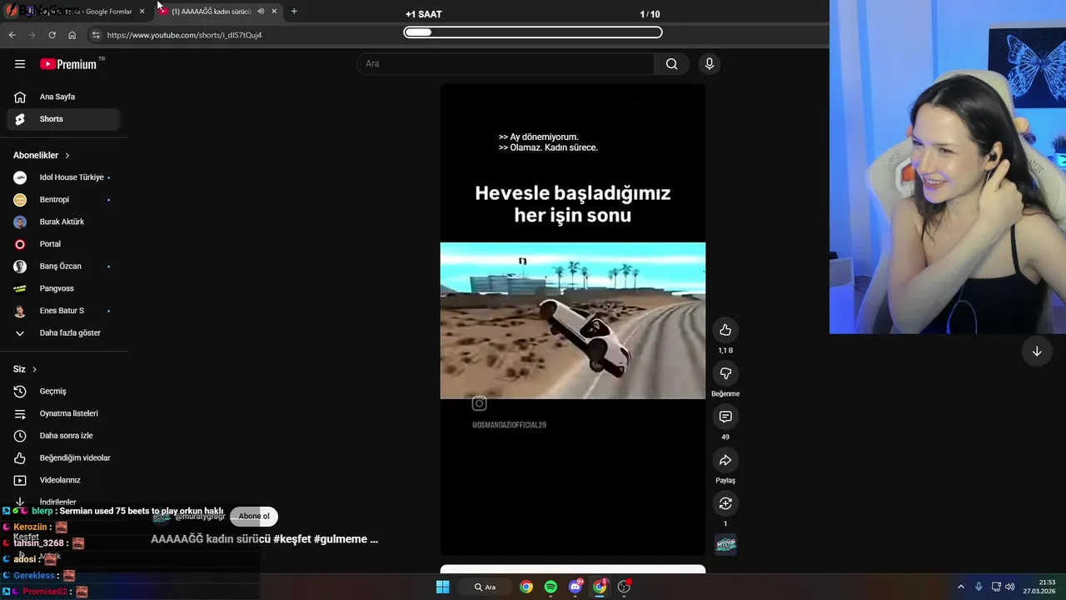Expand the Abonelikler section

[x=42, y=155]
